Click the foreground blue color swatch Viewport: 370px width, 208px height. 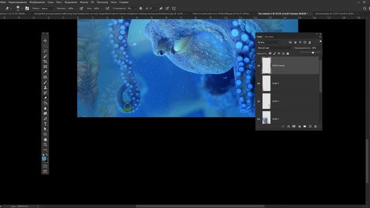coord(44,159)
